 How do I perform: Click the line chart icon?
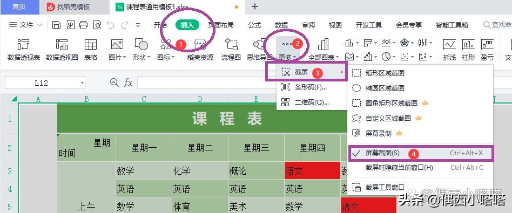(x=387, y=43)
